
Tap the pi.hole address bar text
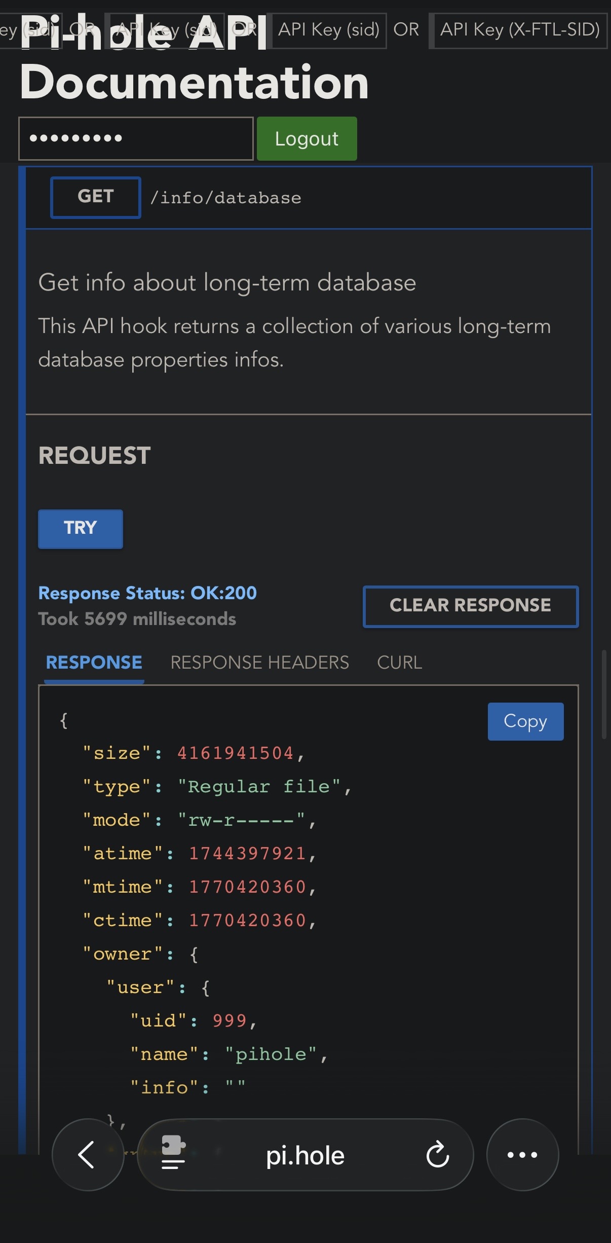[x=305, y=1156]
